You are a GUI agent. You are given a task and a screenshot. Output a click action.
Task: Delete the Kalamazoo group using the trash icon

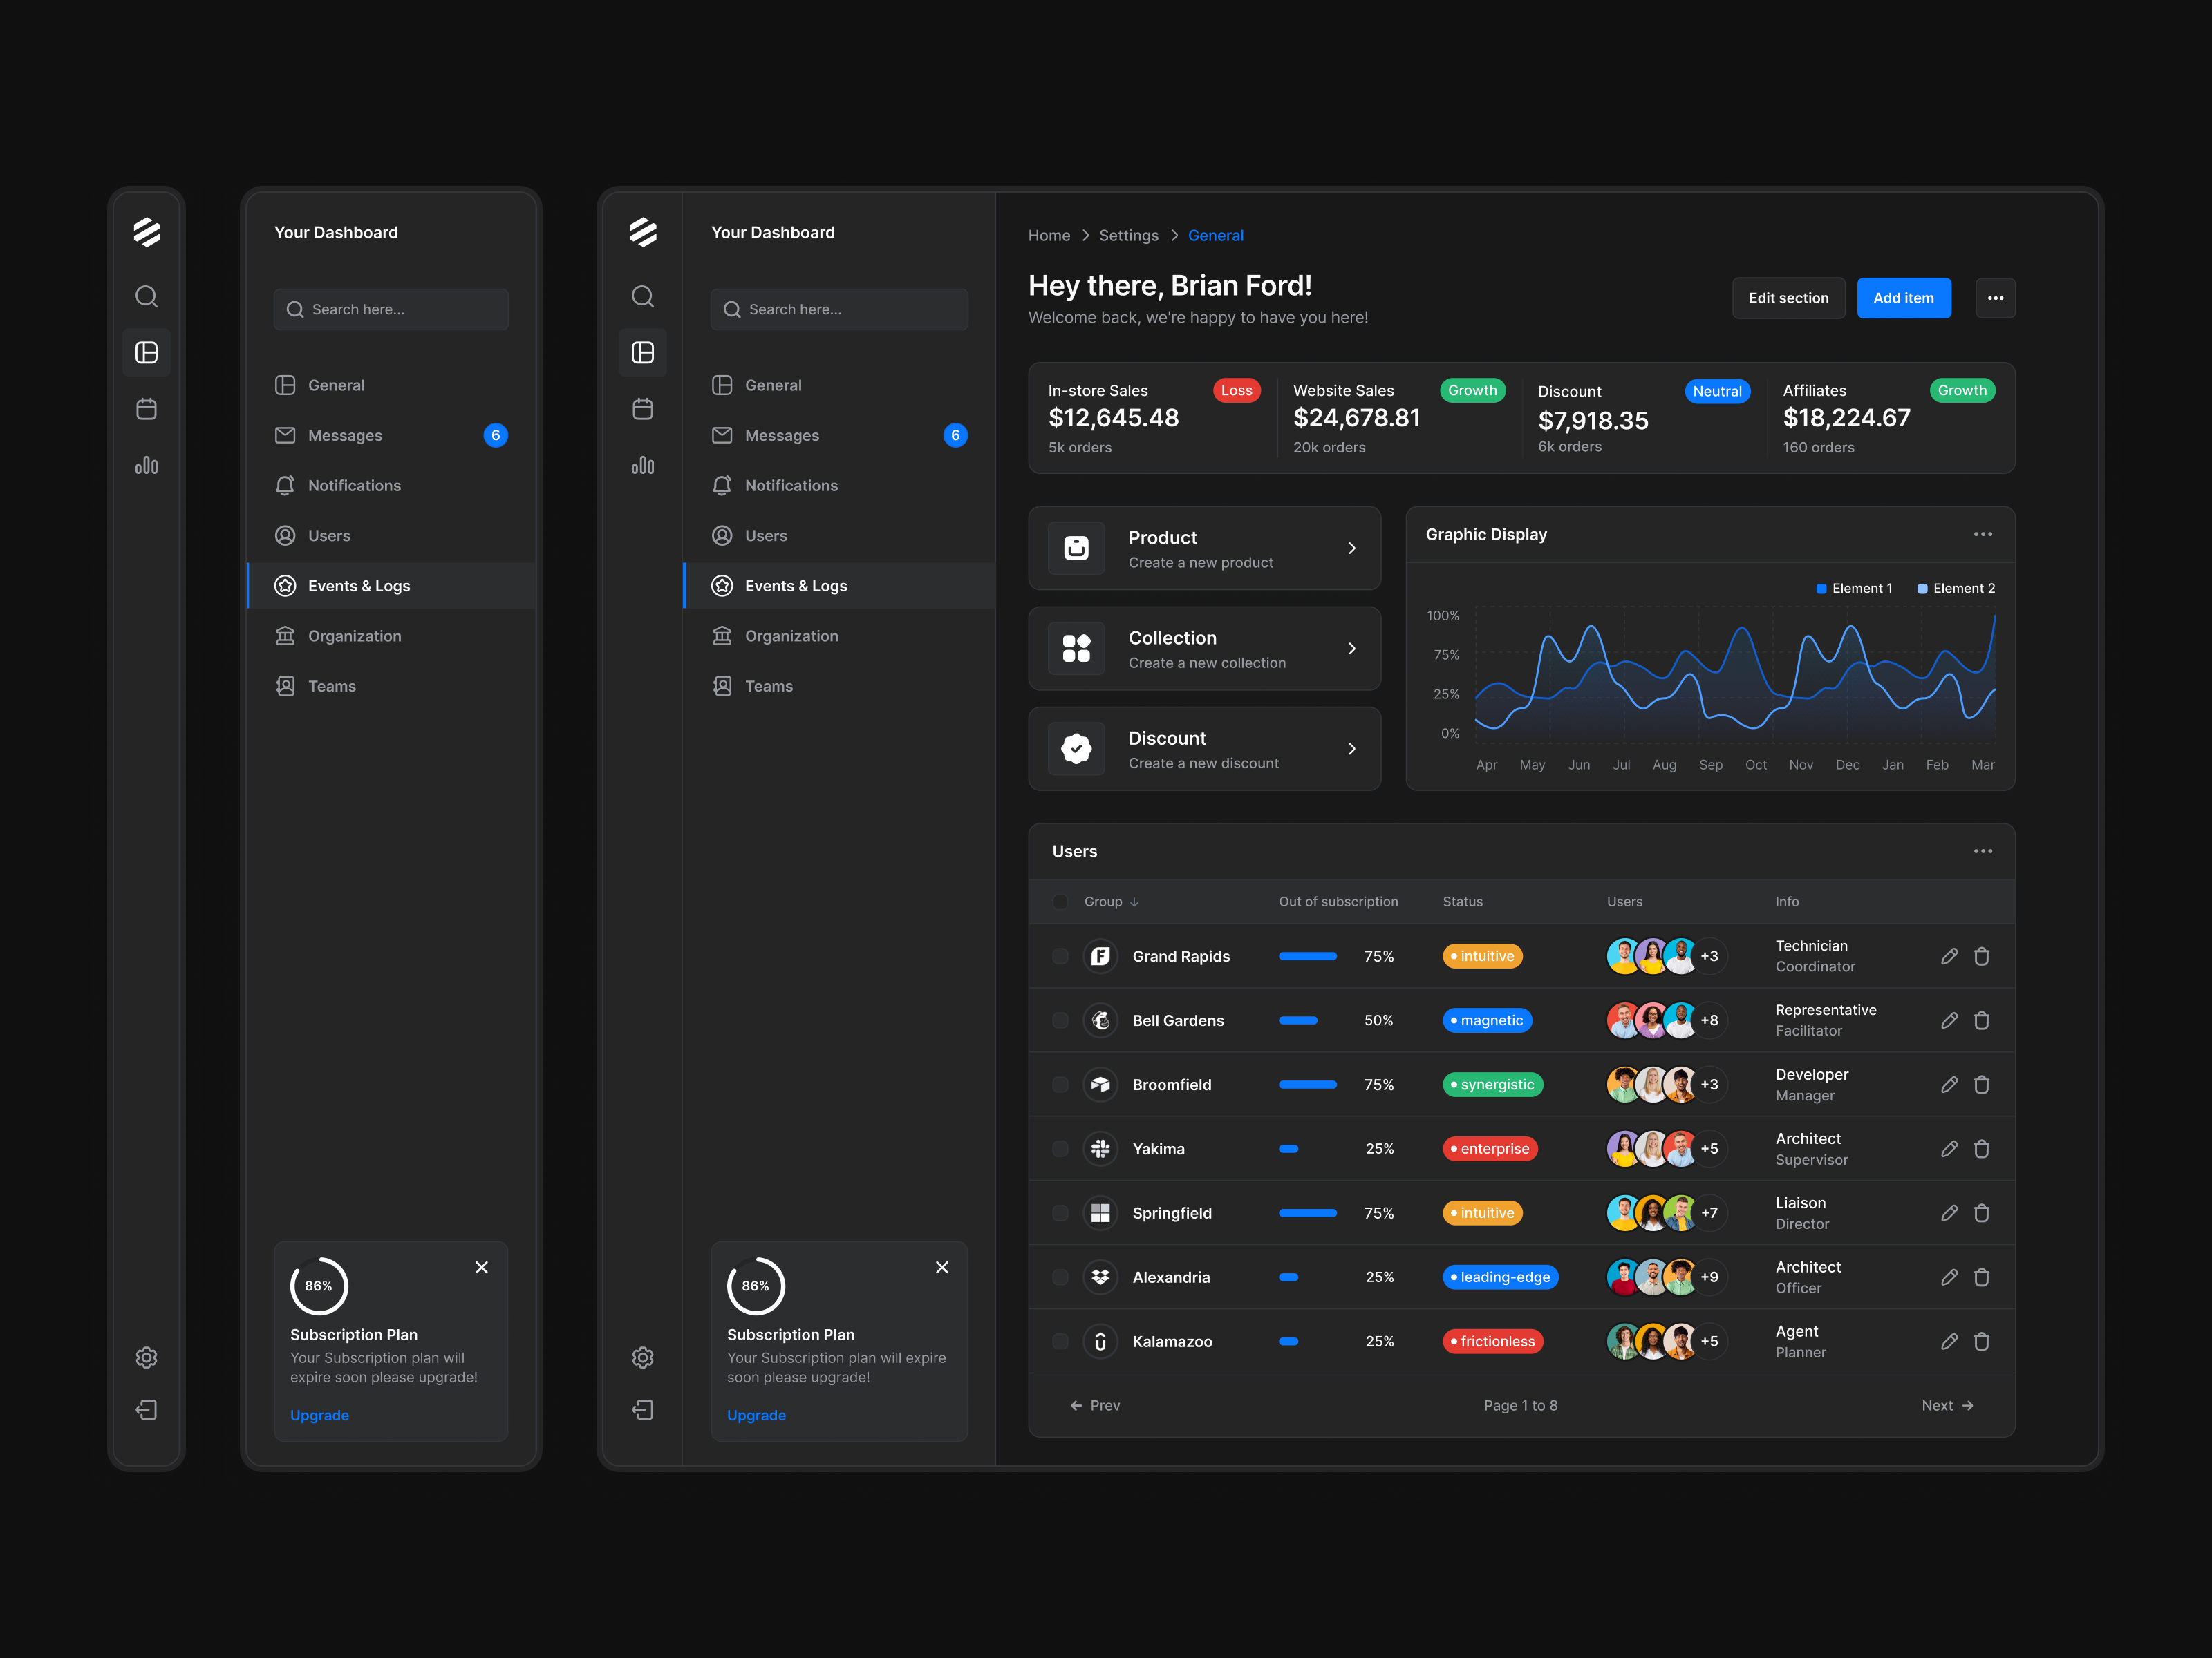1983,1341
